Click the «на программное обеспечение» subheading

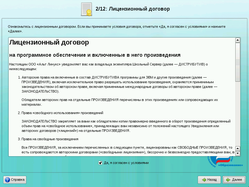pyautogui.click(x=95, y=55)
